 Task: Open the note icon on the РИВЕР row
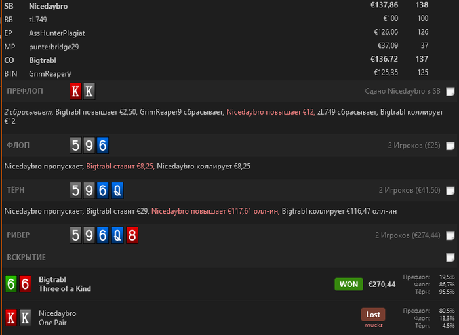pos(450,235)
